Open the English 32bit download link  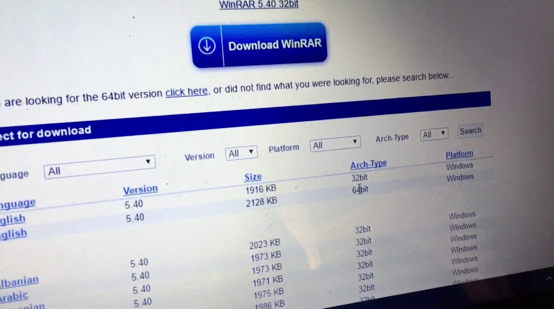(13, 219)
